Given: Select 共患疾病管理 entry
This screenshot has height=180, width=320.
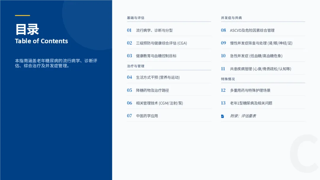Looking at the screenshot, I should [263, 69].
